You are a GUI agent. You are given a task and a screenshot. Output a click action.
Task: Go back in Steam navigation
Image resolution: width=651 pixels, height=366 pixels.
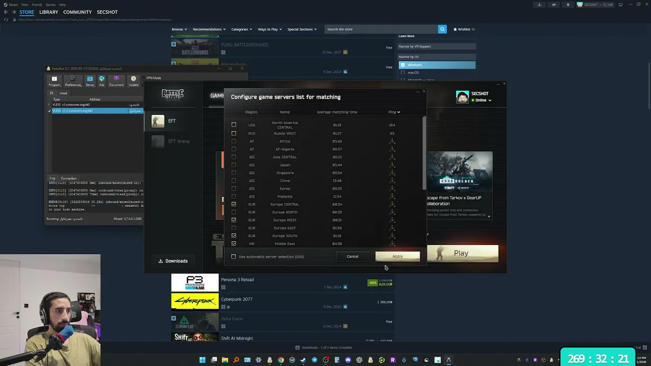point(6,12)
